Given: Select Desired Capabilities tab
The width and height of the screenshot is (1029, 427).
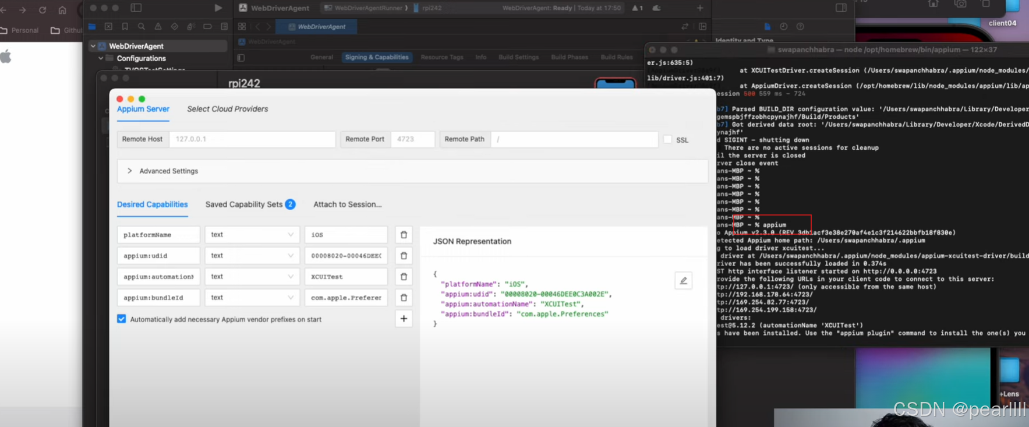Looking at the screenshot, I should pyautogui.click(x=153, y=205).
